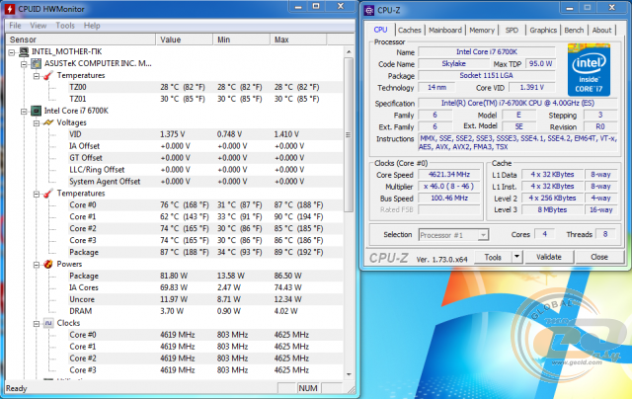The width and height of the screenshot is (632, 399).
Task: Click the CPU Temperatures thermometer icon
Action: coord(48,194)
